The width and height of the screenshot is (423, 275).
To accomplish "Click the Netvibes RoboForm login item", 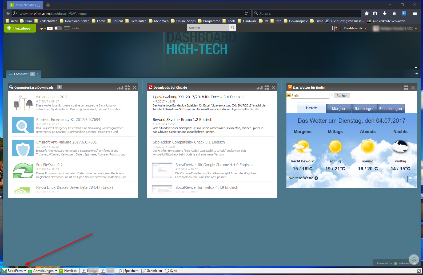I will click(68, 271).
